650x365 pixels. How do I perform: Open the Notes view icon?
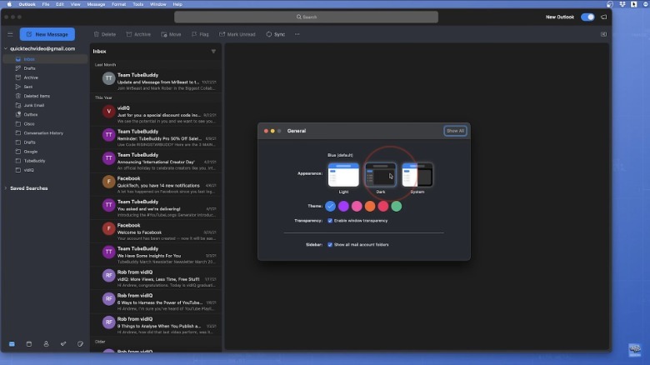click(x=80, y=343)
